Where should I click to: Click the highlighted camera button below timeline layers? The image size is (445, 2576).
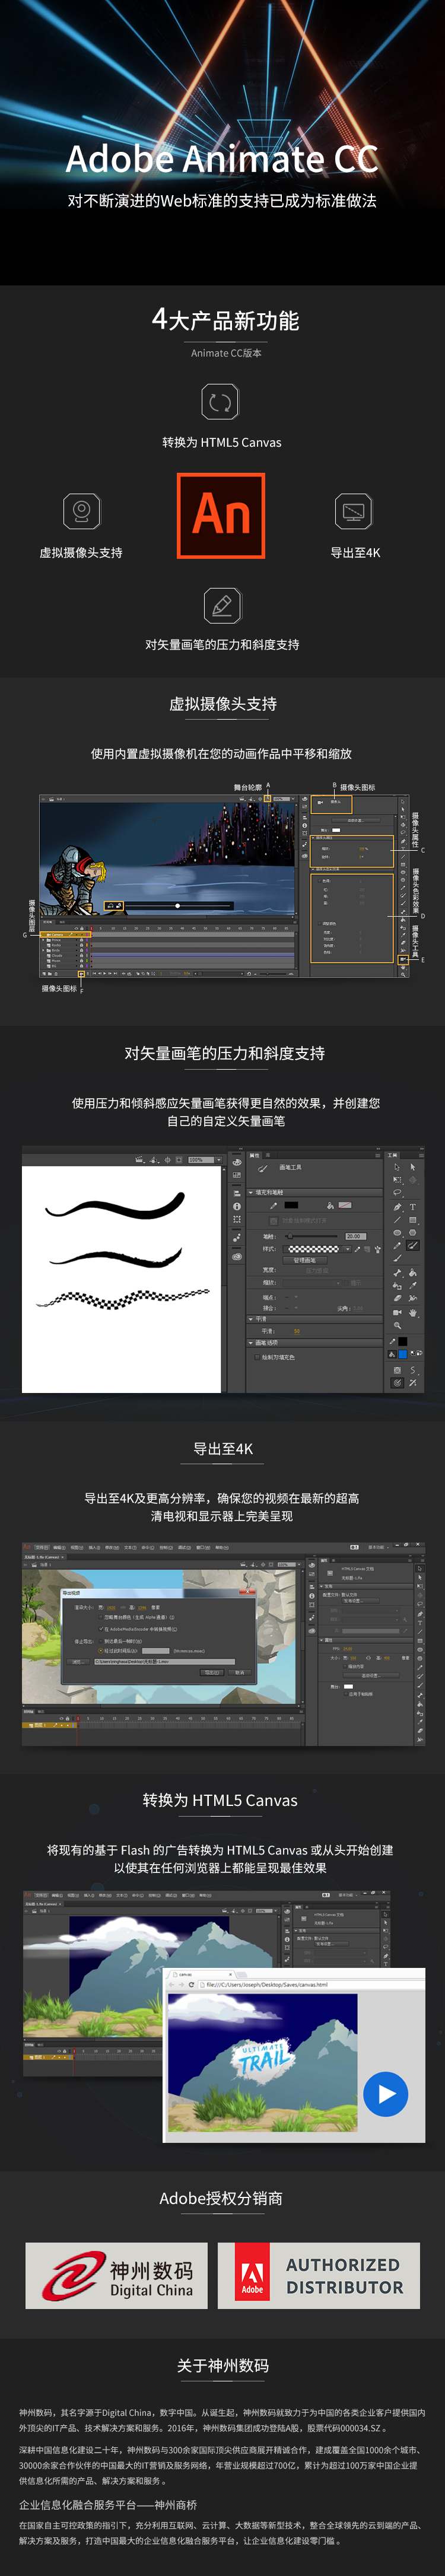click(81, 973)
